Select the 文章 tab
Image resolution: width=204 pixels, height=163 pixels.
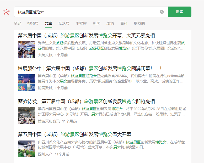coord(48,23)
